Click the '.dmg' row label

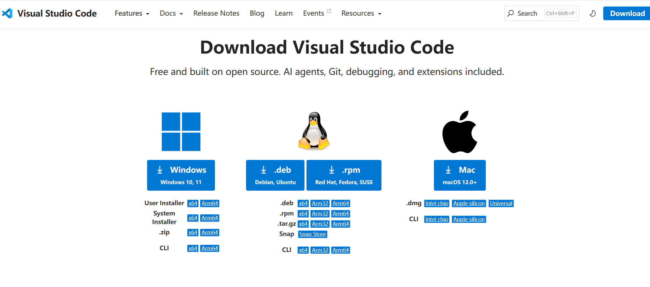click(414, 203)
